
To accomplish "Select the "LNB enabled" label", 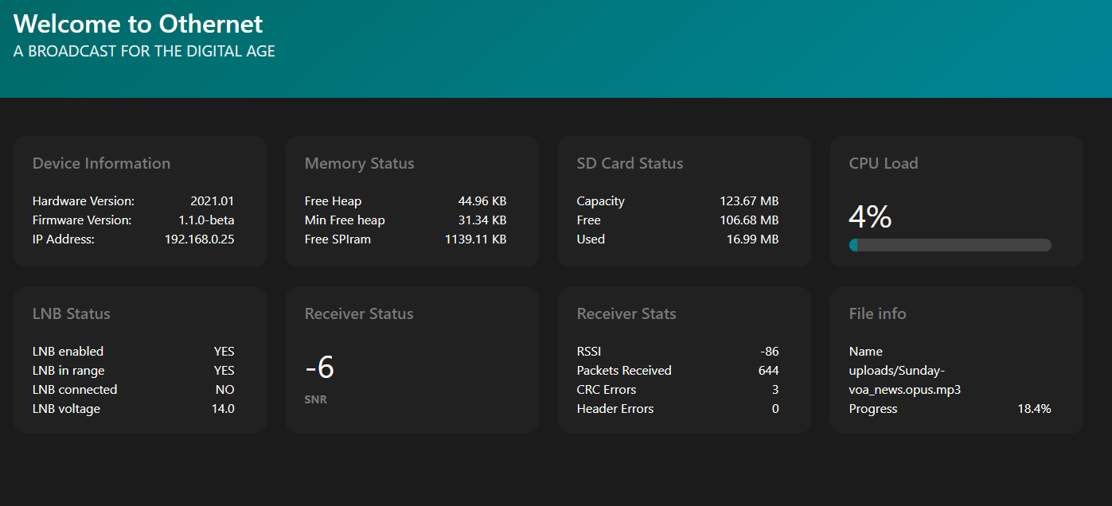I will click(68, 352).
